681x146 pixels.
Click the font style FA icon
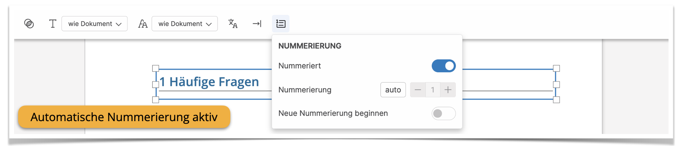pyautogui.click(x=143, y=24)
